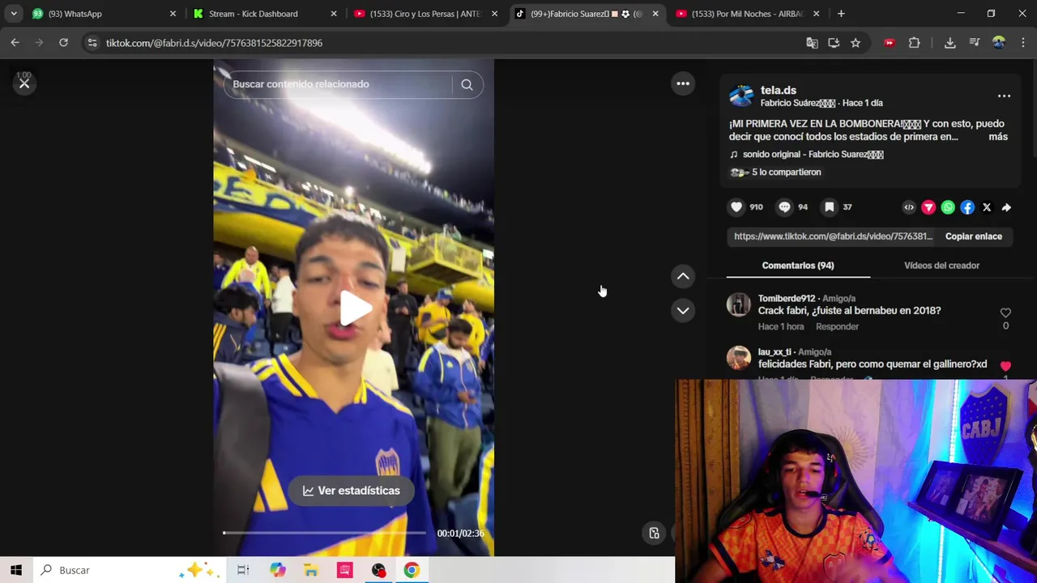Viewport: 1037px width, 583px height.
Task: Launch Copilot from the taskbar
Action: pos(277,570)
